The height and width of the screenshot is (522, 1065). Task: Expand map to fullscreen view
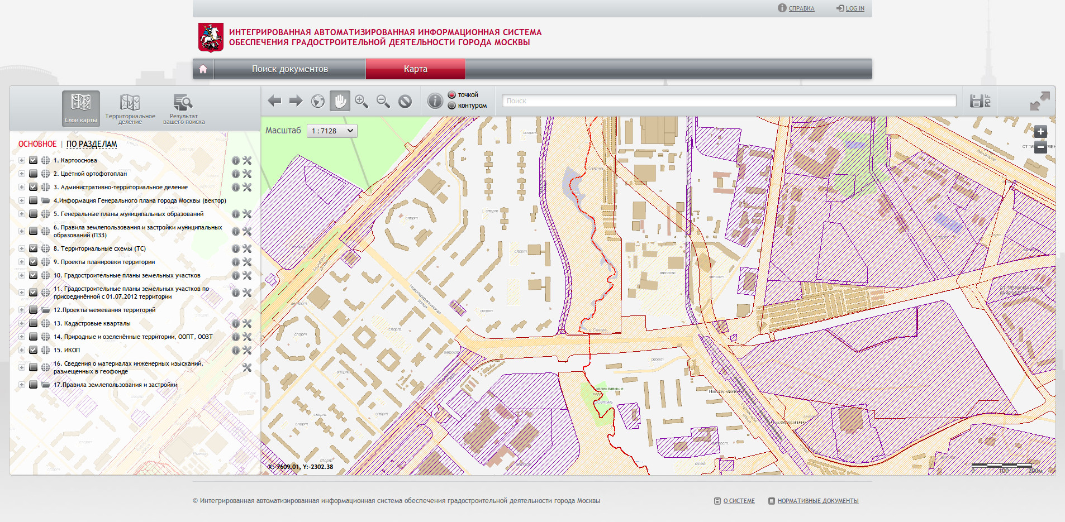[x=1040, y=102]
